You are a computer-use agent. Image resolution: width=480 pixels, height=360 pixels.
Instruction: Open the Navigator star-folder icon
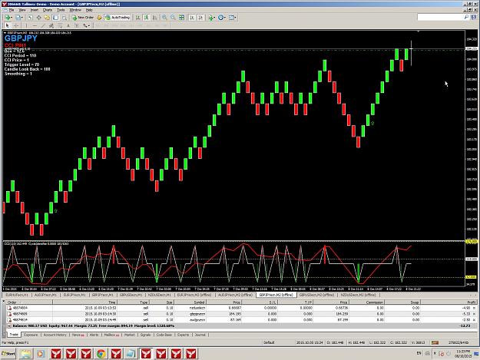pyautogui.click(x=47, y=18)
